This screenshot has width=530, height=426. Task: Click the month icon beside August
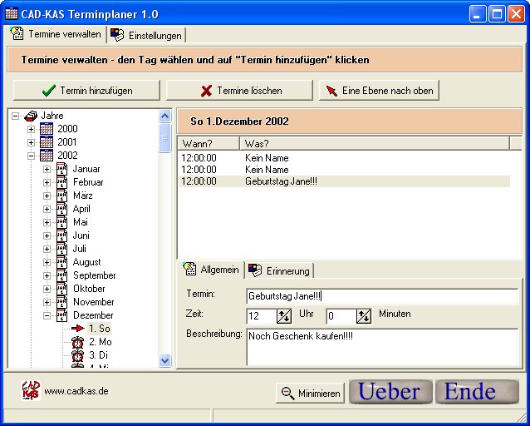pyautogui.click(x=61, y=262)
